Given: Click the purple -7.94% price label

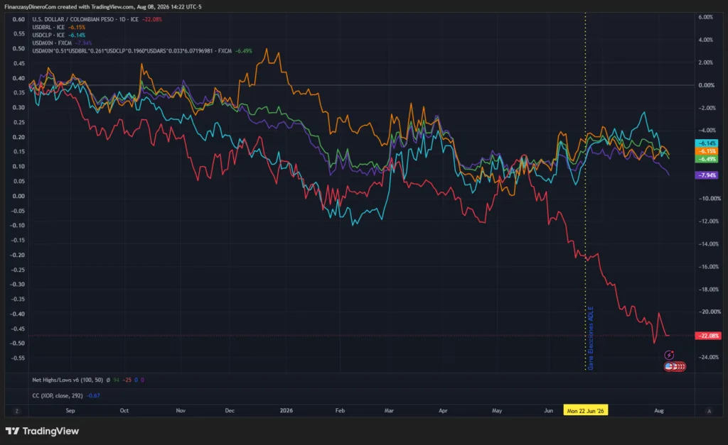Looking at the screenshot, I should click(x=706, y=175).
